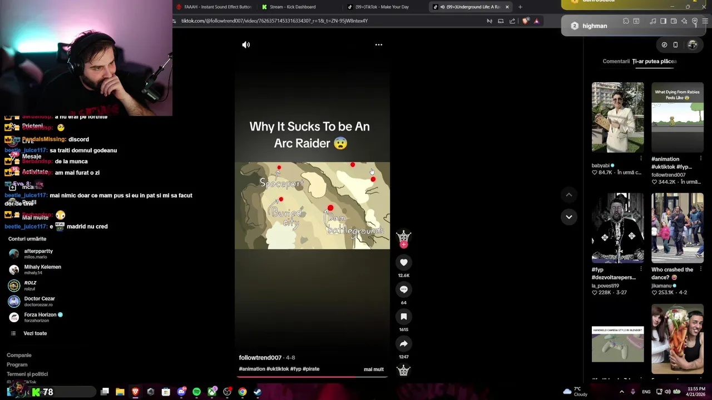Open the media control music note icon
Image resolution: width=712 pixels, height=400 pixels.
(x=653, y=21)
